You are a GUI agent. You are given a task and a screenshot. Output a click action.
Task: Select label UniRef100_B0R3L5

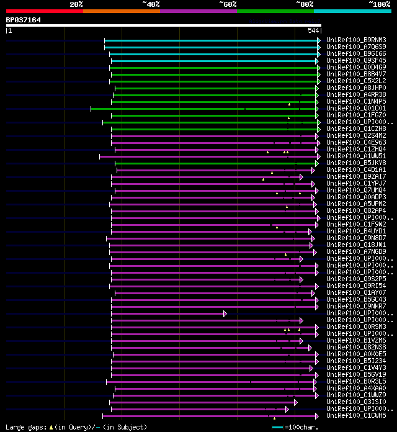coord(356,381)
